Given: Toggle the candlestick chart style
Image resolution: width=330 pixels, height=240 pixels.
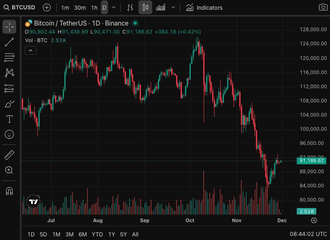Looking at the screenshot, I should click(145, 8).
